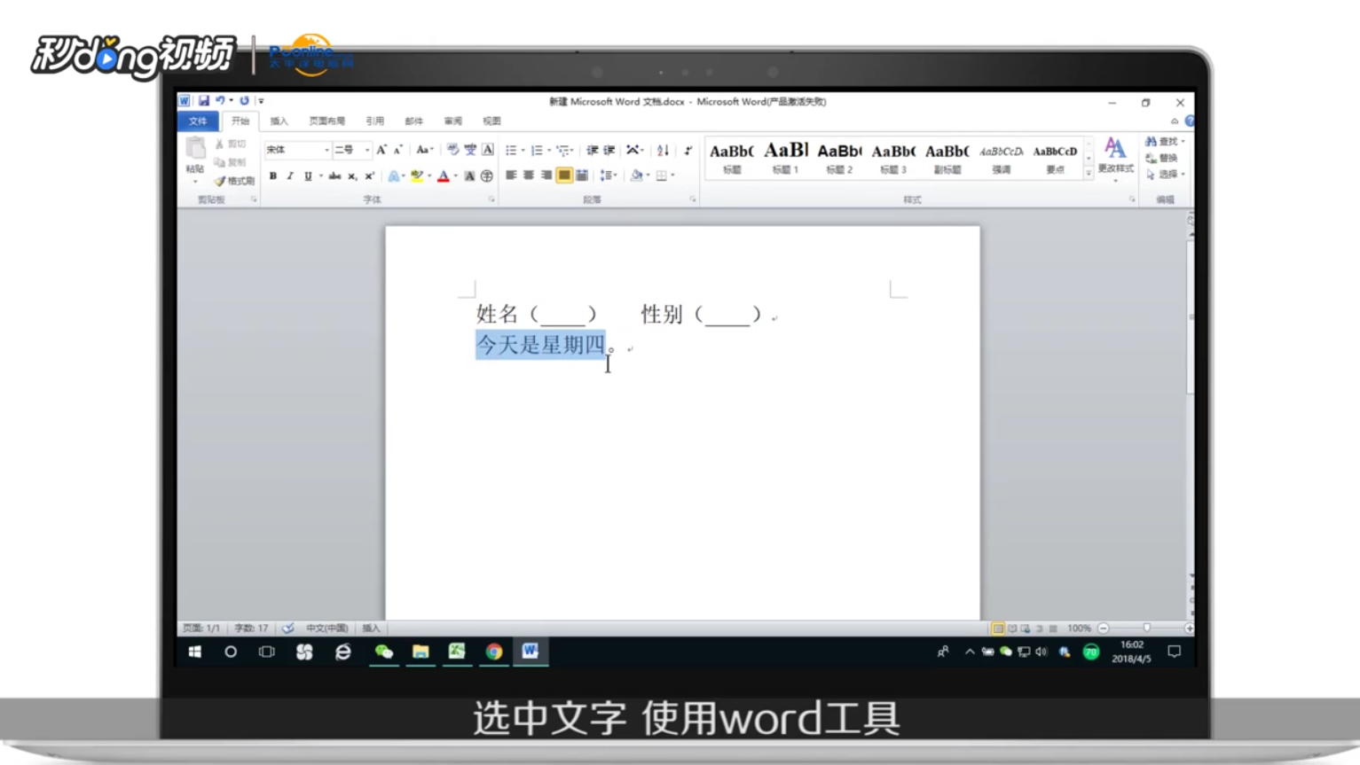Align text left
Image resolution: width=1360 pixels, height=765 pixels.
tap(511, 176)
